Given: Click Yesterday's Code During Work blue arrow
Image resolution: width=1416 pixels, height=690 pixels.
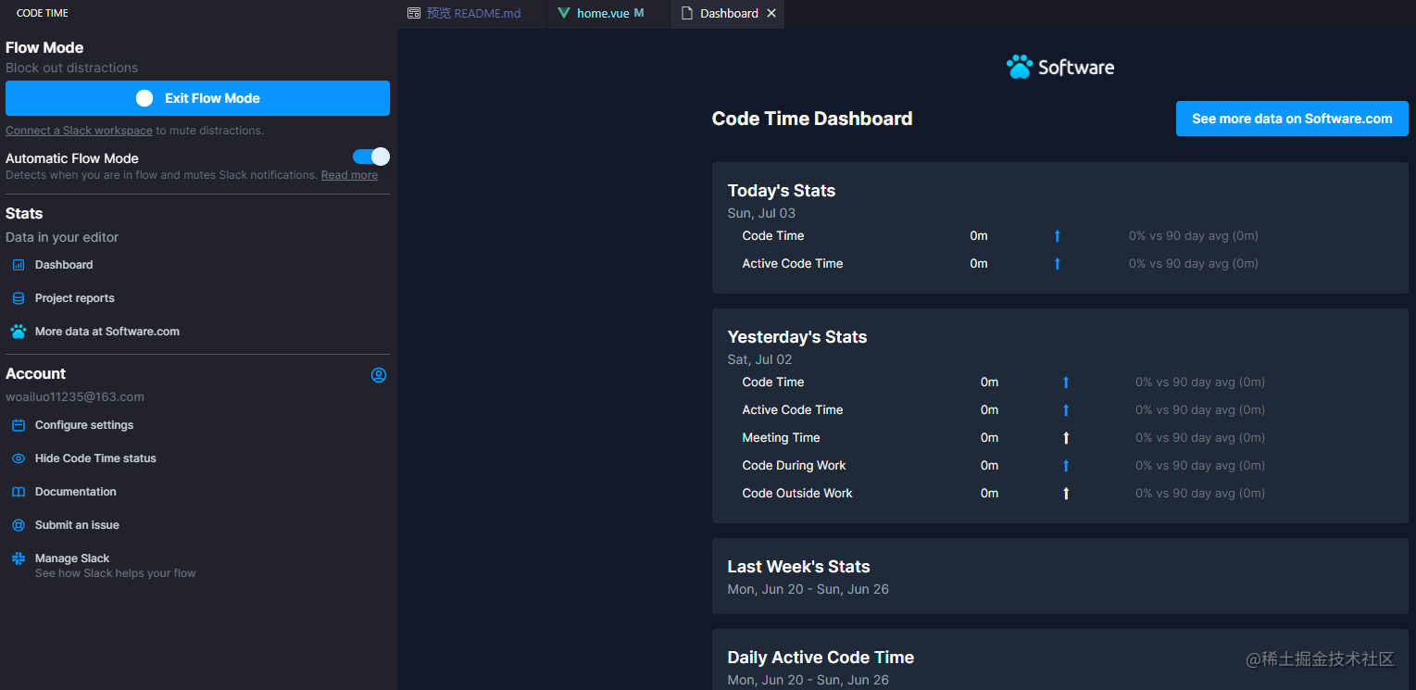Looking at the screenshot, I should coord(1066,466).
